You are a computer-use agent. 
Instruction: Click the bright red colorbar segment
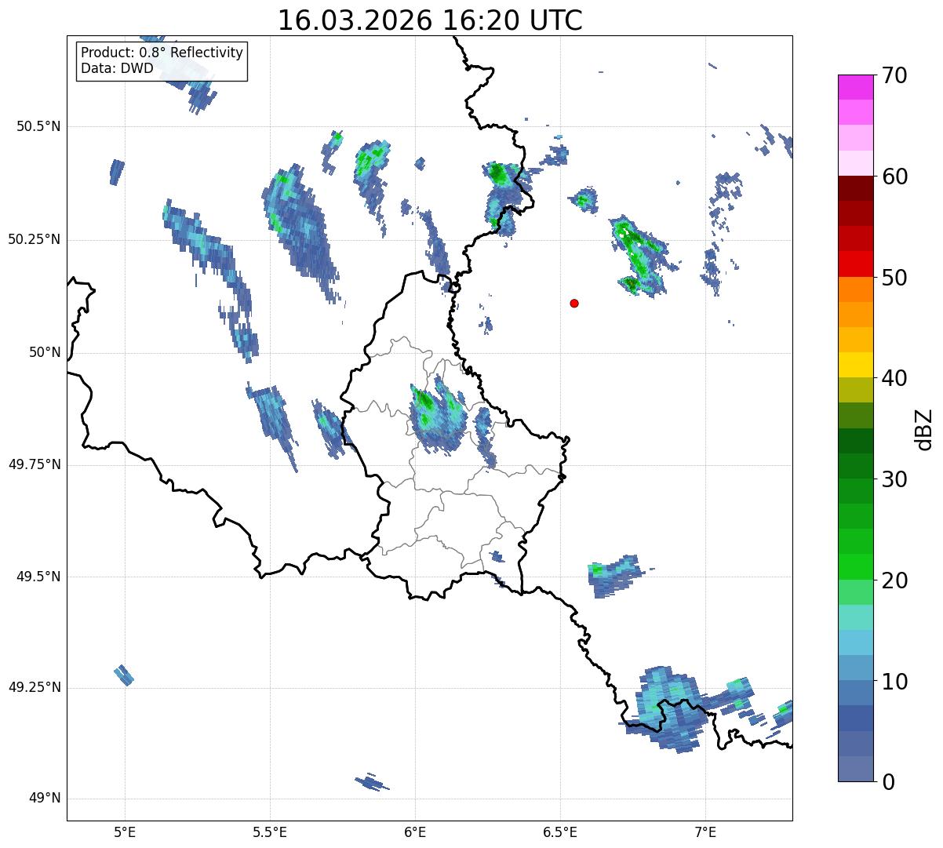pyautogui.click(x=855, y=264)
